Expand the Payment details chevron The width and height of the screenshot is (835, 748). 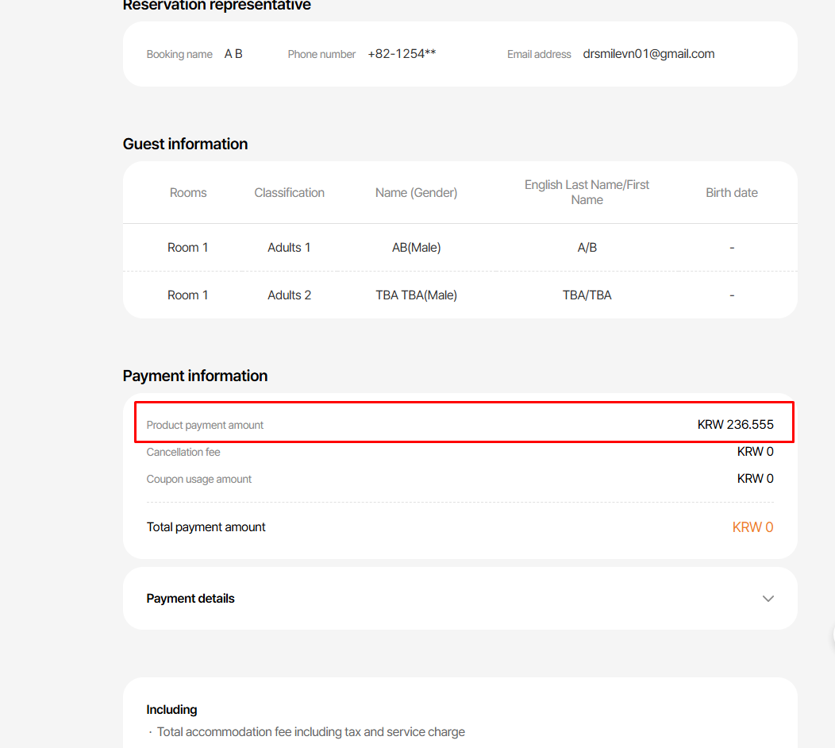768,599
